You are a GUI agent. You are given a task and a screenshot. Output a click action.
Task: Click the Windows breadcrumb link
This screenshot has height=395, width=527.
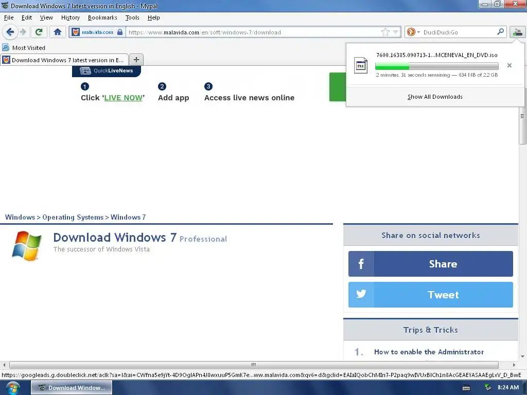20,218
